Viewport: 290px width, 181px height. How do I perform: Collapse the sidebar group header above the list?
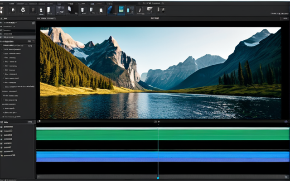(13, 45)
